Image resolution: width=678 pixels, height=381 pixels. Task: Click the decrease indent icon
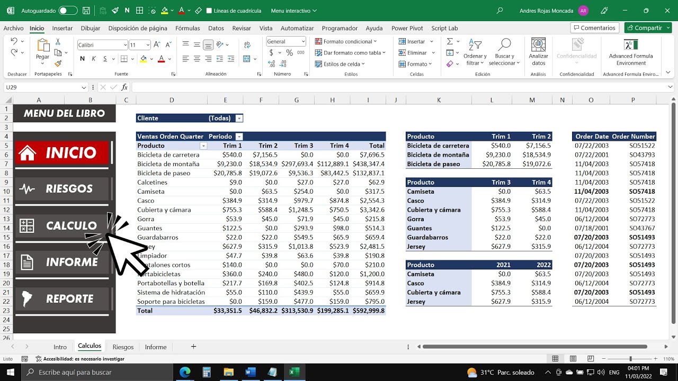point(220,59)
